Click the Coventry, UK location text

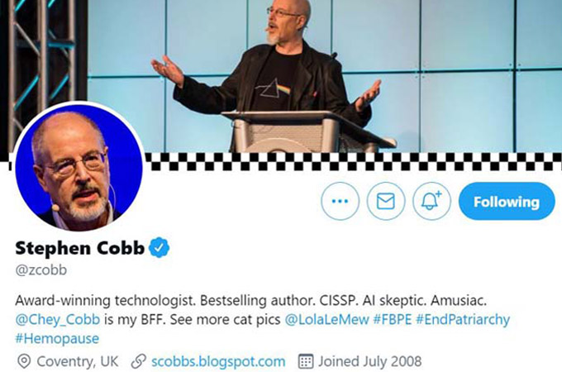point(78,361)
